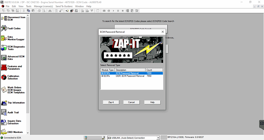This screenshot has height=140, width=264.
Task: Click Cancel in ECM Password Removal dialog
Action: (x=131, y=102)
